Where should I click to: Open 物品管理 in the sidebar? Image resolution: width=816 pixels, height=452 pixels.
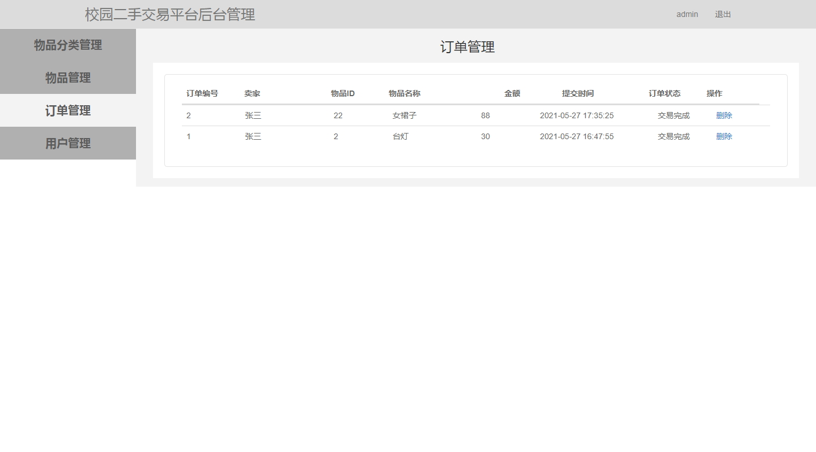pyautogui.click(x=68, y=78)
